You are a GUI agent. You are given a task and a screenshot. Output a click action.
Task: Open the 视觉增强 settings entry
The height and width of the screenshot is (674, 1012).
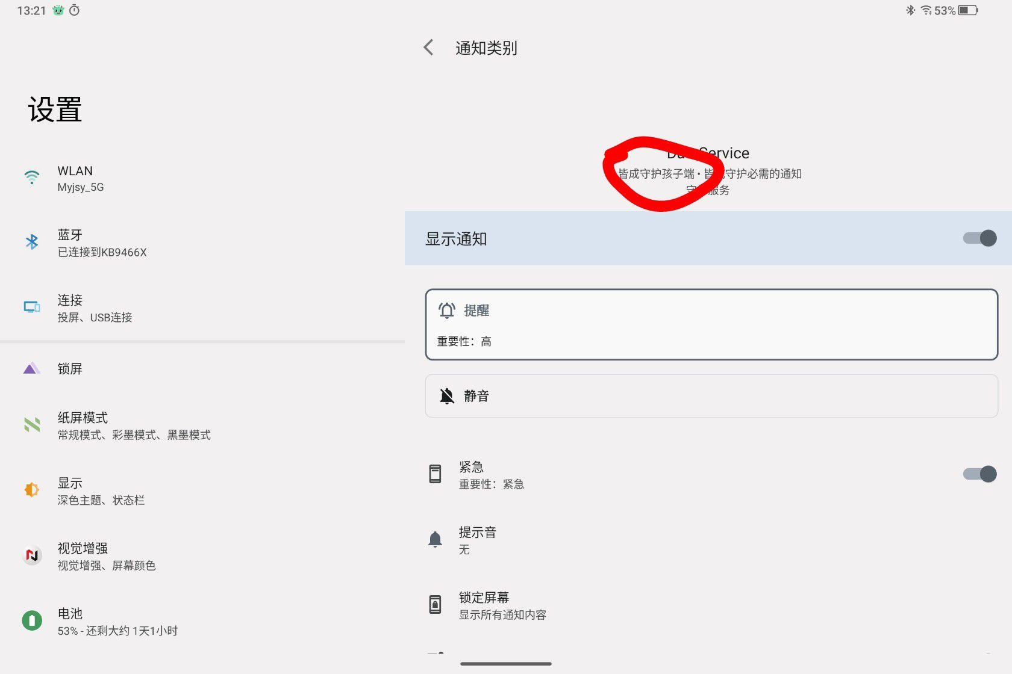click(x=202, y=556)
